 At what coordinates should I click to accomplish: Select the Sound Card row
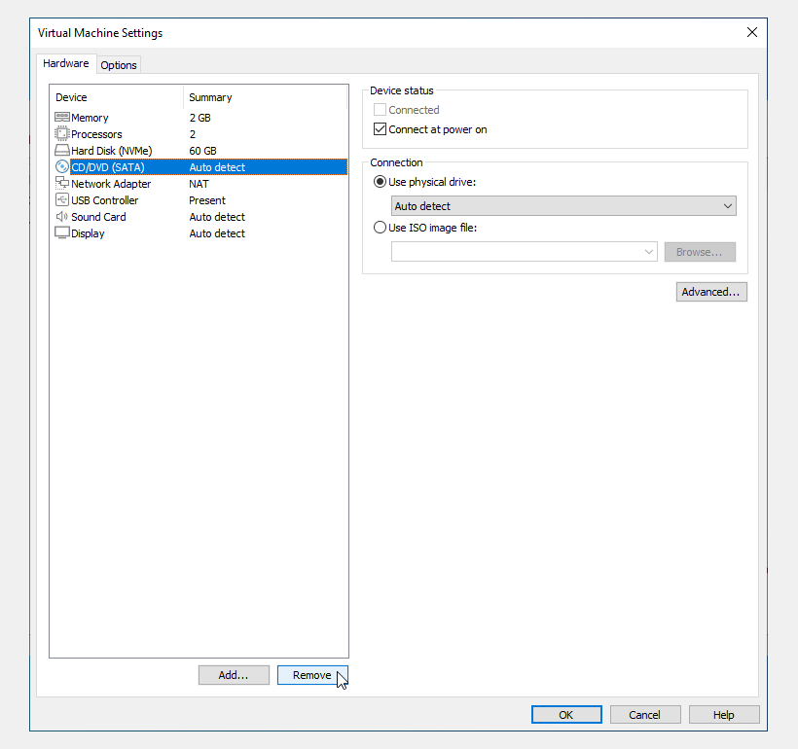tap(200, 217)
